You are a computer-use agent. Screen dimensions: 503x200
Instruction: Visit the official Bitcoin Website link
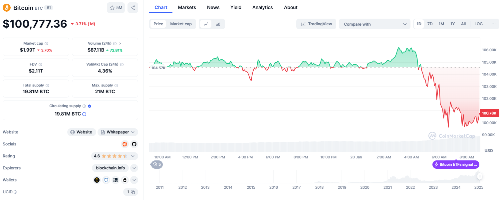click(82, 132)
